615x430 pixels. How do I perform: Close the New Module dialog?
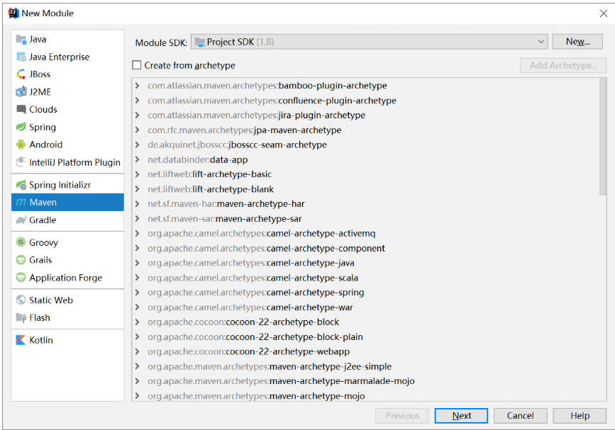pyautogui.click(x=603, y=13)
